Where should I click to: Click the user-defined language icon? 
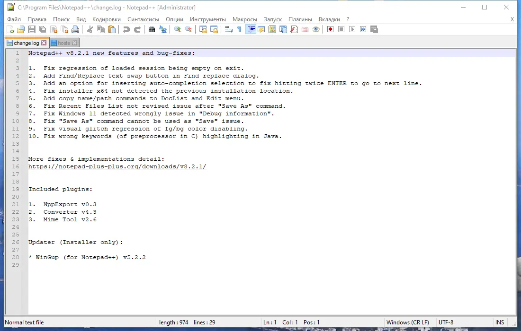click(x=261, y=29)
